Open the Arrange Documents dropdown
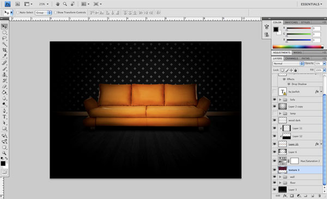Screen dimensions: 327x199 point(86,4)
